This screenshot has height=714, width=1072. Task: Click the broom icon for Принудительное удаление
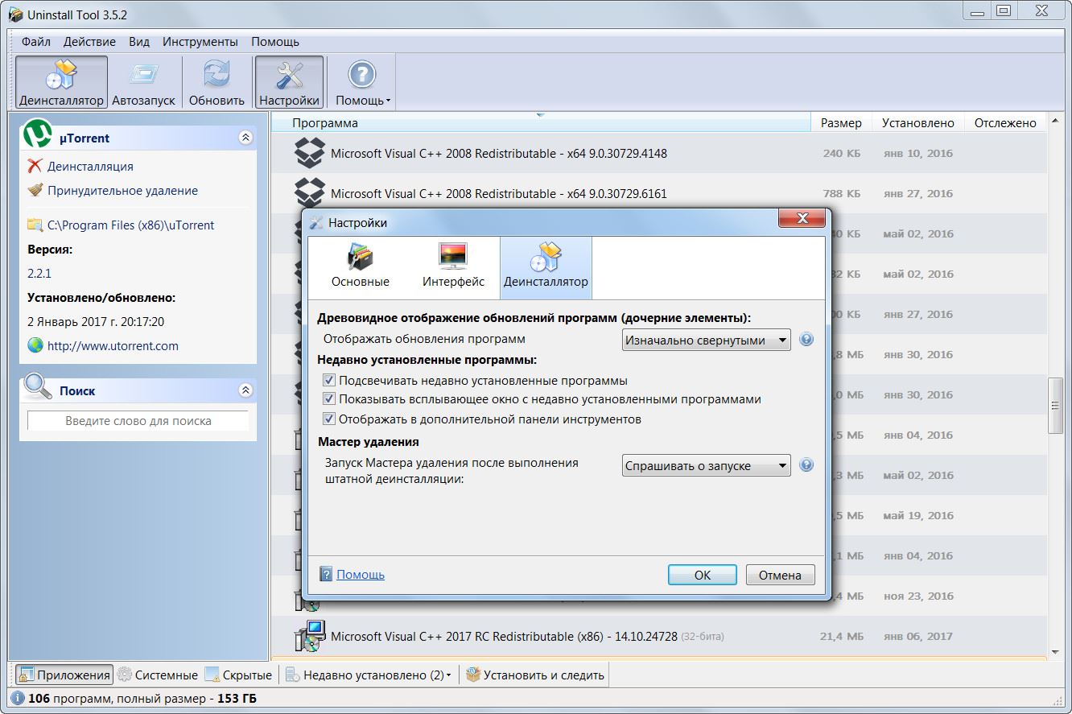click(35, 190)
